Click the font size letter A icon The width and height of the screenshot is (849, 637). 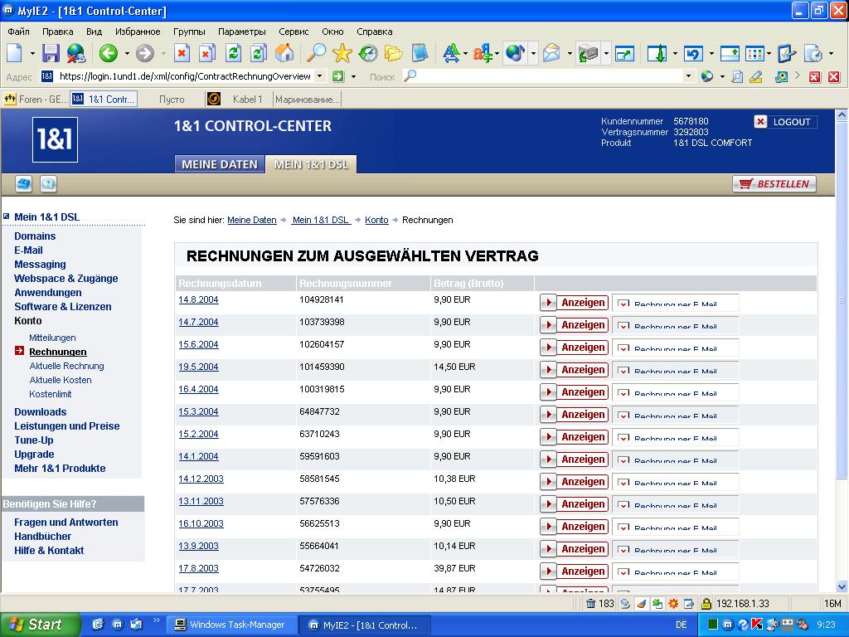pos(450,53)
